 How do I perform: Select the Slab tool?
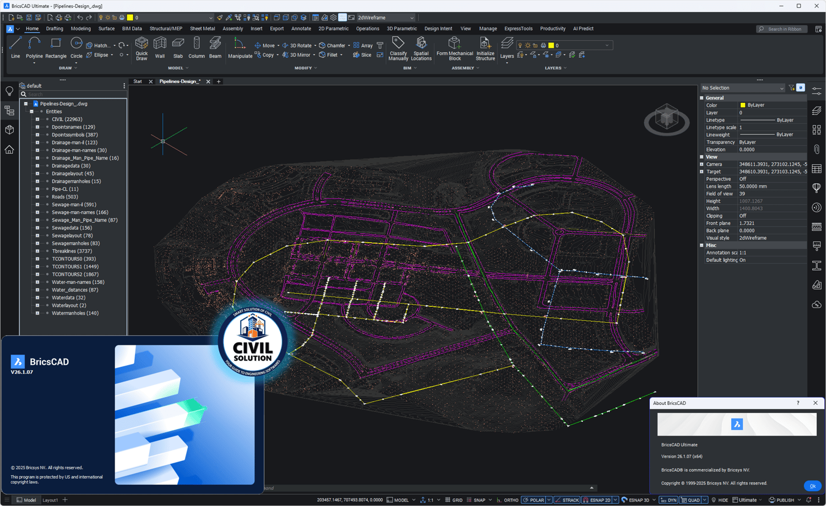tap(178, 47)
